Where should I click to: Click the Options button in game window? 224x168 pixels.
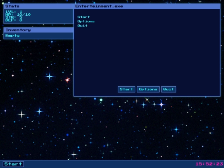pyautogui.click(x=148, y=89)
